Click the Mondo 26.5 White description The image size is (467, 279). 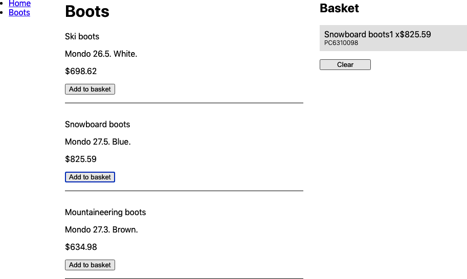[x=101, y=54]
